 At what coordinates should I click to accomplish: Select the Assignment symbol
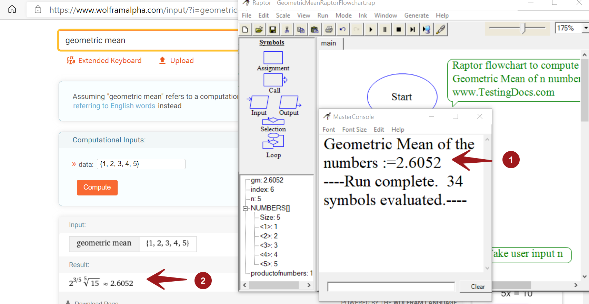pyautogui.click(x=273, y=58)
